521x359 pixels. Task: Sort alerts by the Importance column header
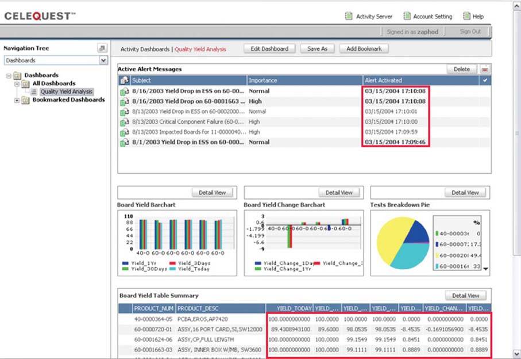(263, 81)
